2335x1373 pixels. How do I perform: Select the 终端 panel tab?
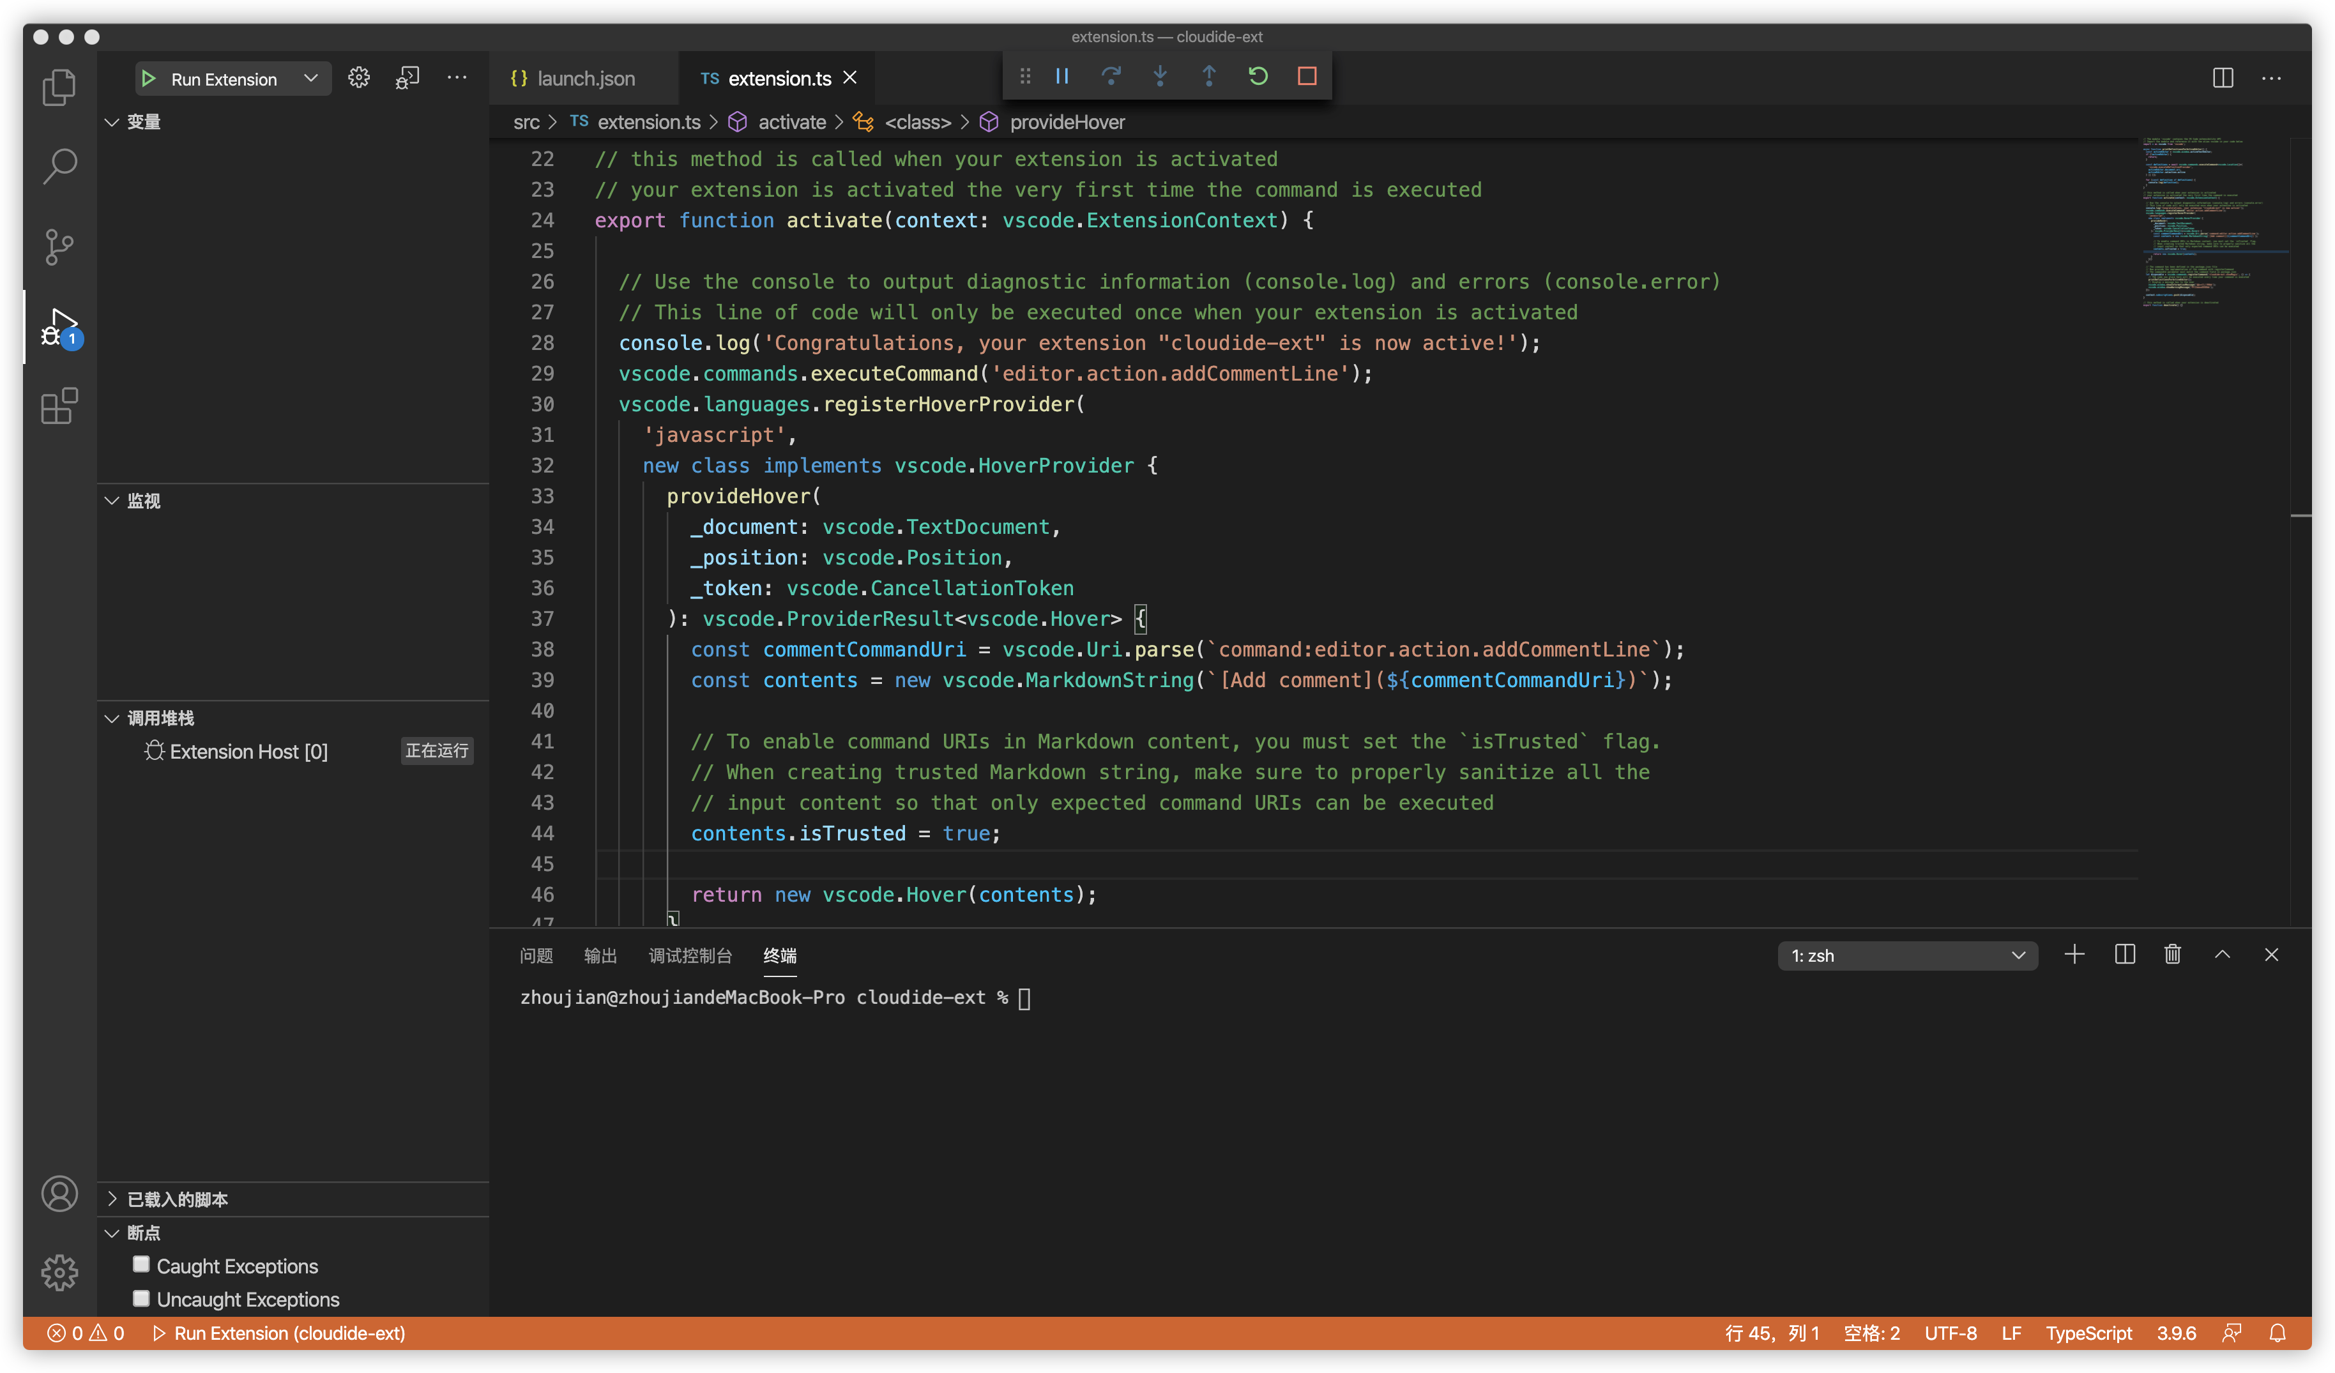(780, 955)
